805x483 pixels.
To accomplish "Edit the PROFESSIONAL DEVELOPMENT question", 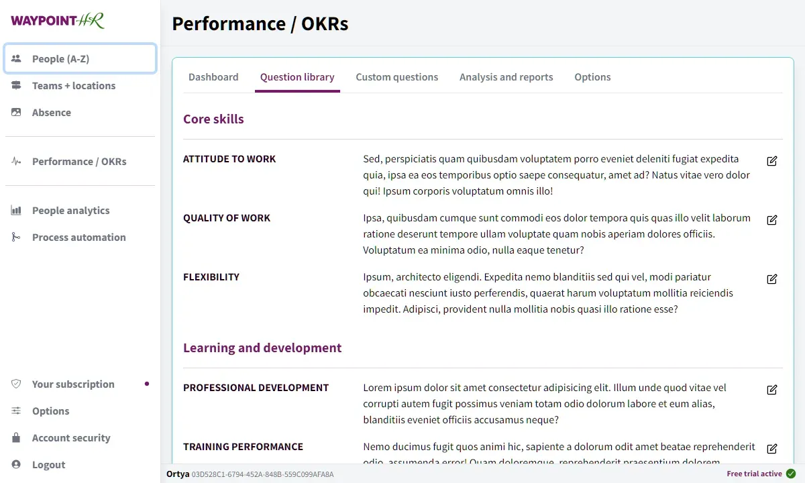I will pyautogui.click(x=771, y=390).
